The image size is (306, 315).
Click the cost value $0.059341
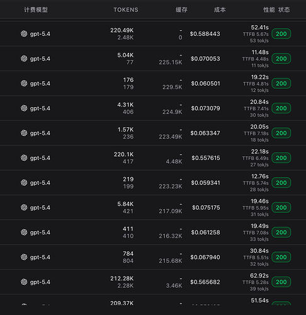pyautogui.click(x=206, y=183)
